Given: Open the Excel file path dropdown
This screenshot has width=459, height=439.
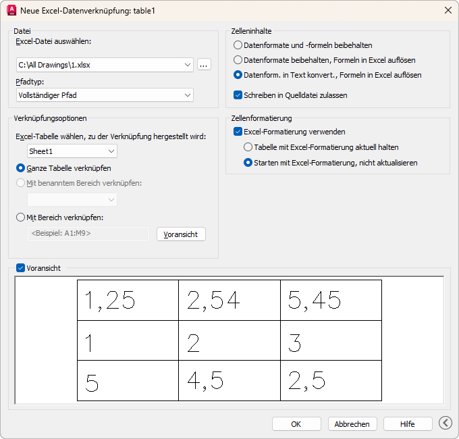Looking at the screenshot, I should (x=105, y=65).
